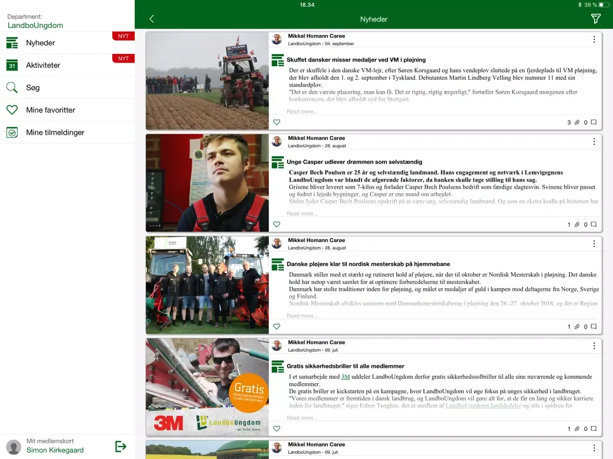The height and width of the screenshot is (459, 613).
Task: Open the ploughing team group photo
Action: click(207, 285)
